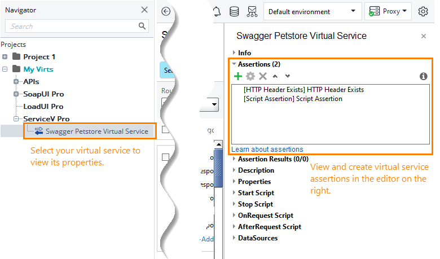Click the My Virts folder icon

click(16, 69)
